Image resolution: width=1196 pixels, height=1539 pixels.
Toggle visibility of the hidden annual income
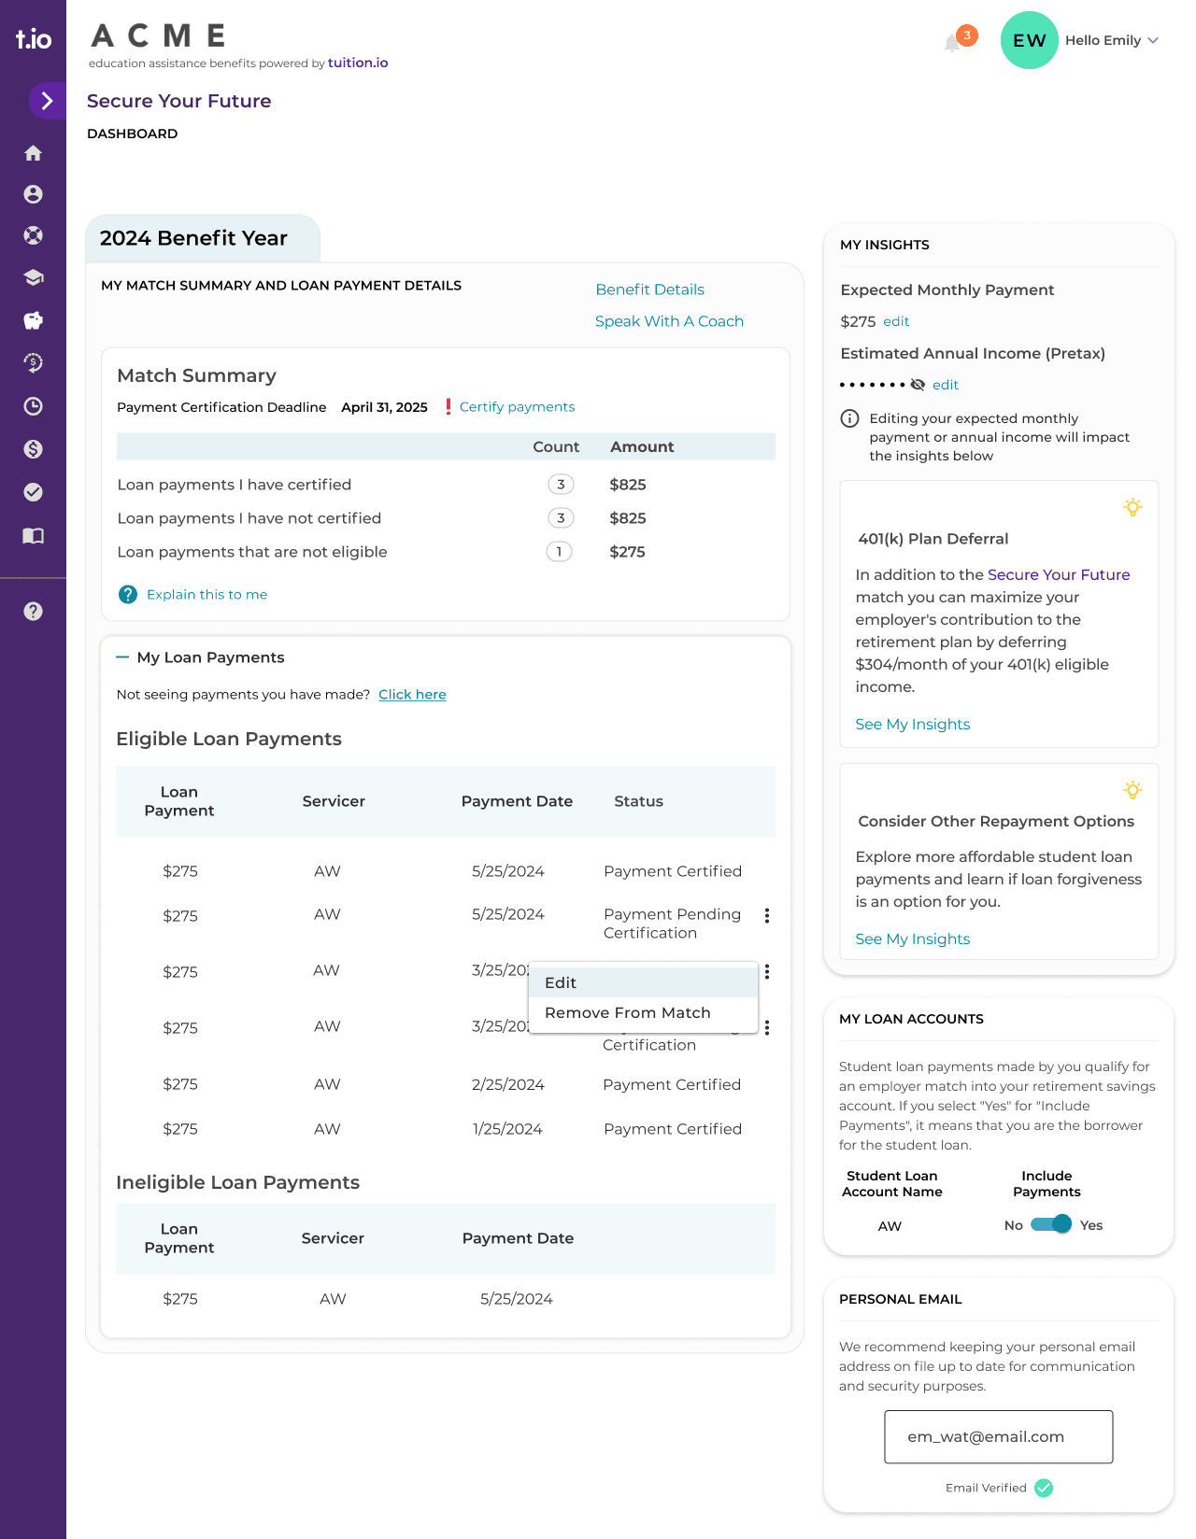click(918, 385)
